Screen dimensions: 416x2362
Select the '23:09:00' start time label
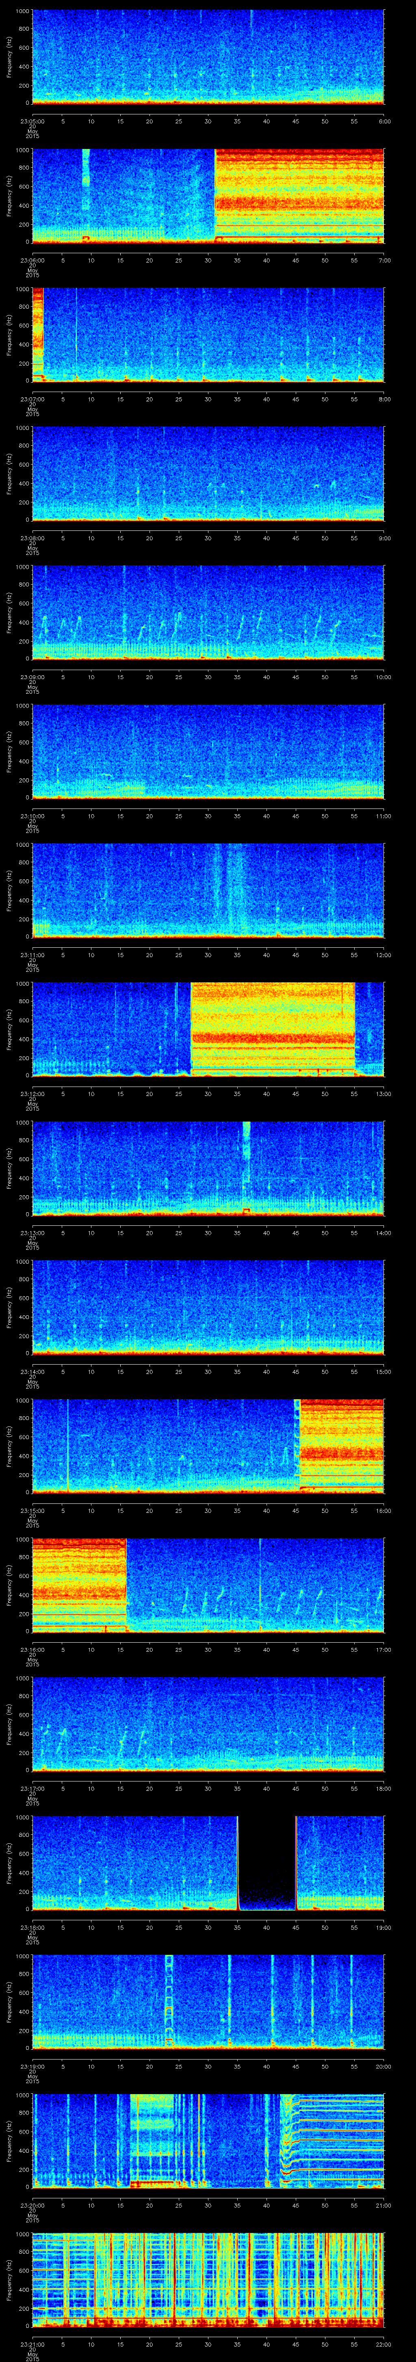pyautogui.click(x=32, y=677)
